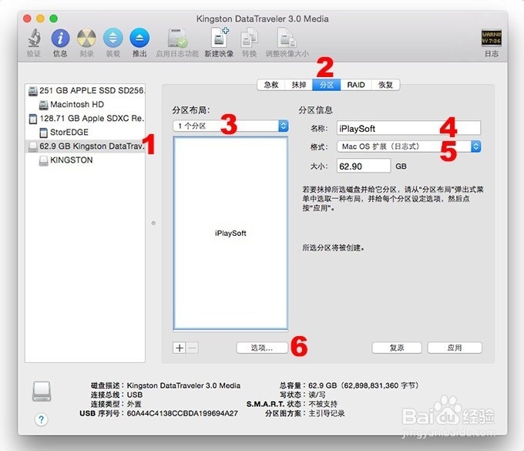Click the sidebar divider resize handle dot

pyautogui.click(x=153, y=223)
